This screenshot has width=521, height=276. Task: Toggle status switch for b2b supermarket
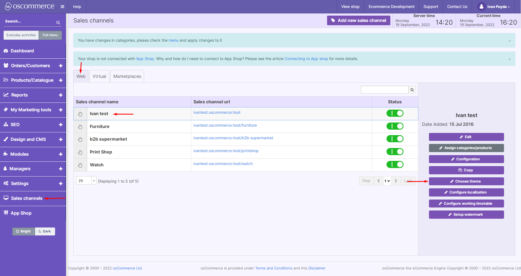[x=395, y=139]
